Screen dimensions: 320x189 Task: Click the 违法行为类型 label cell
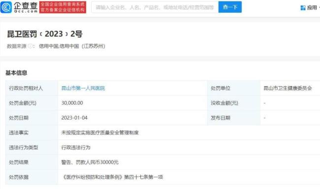click(x=32, y=147)
